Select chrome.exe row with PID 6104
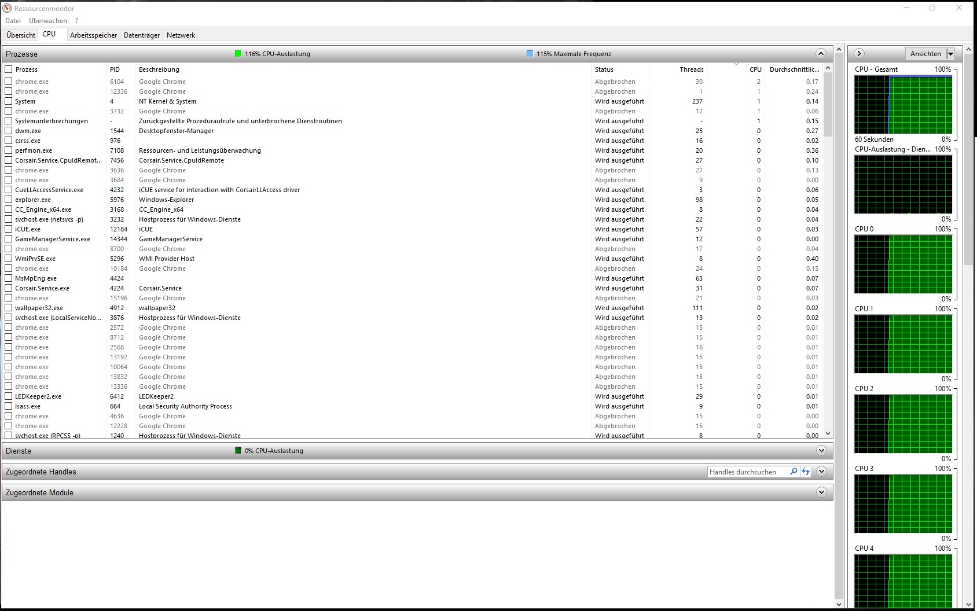Screen dimensions: 977x611 tap(413, 82)
